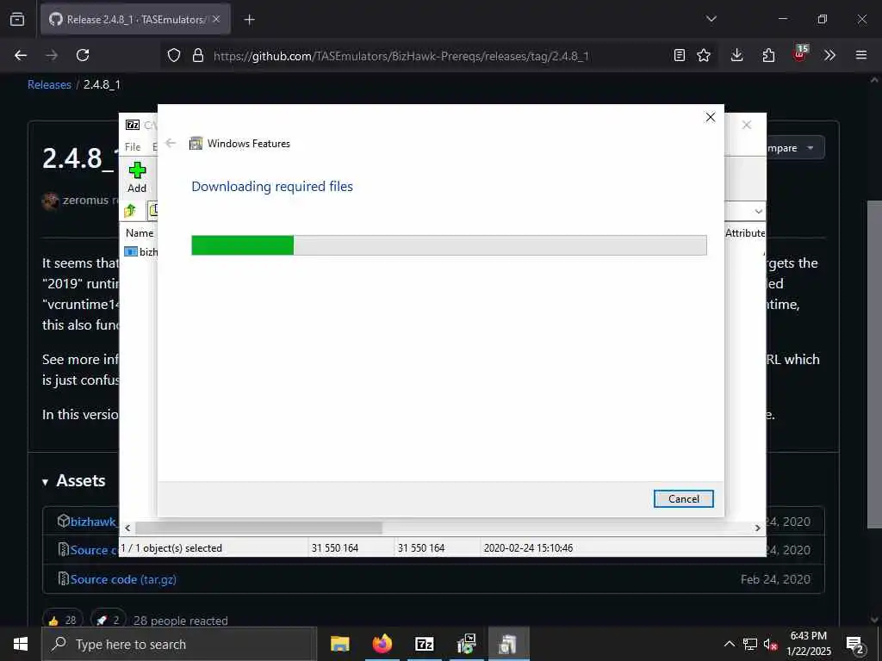Close the Release 2.4.8_1 tab
Image resolution: width=882 pixels, height=661 pixels.
click(x=216, y=19)
